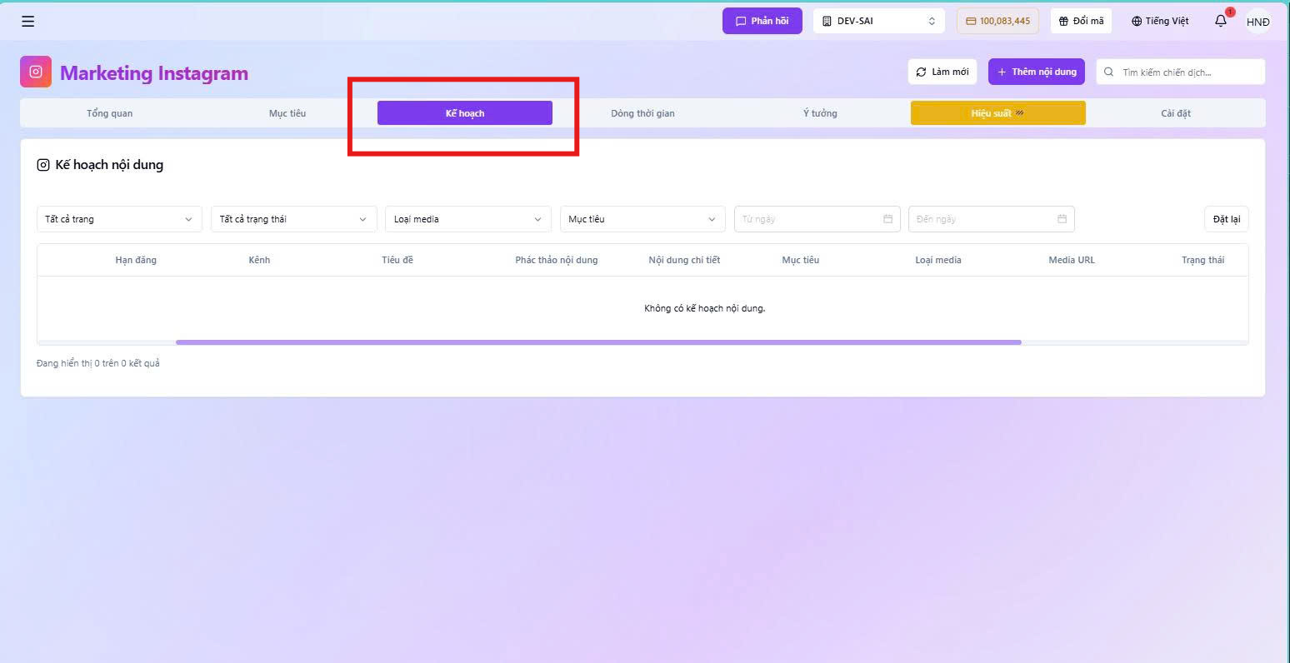Open the HNĐ user avatar
Viewport: 1290px width, 663px height.
[1257, 22]
